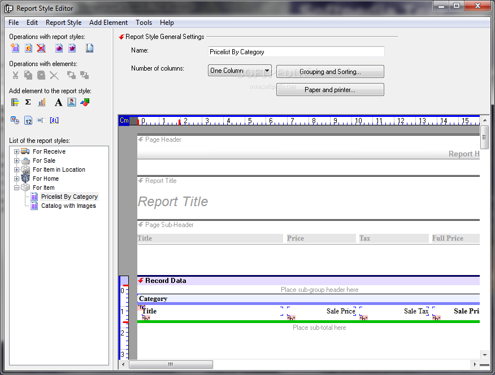The height and width of the screenshot is (375, 495).
Task: Add a text label element
Action: click(58, 102)
